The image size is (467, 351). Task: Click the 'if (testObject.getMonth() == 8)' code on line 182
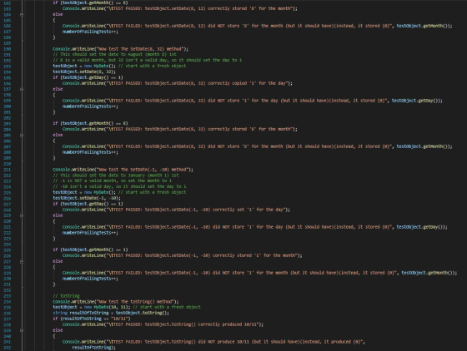(90, 2)
